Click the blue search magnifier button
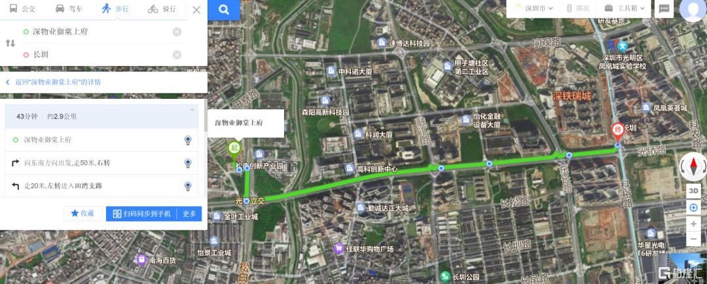 pyautogui.click(x=224, y=10)
